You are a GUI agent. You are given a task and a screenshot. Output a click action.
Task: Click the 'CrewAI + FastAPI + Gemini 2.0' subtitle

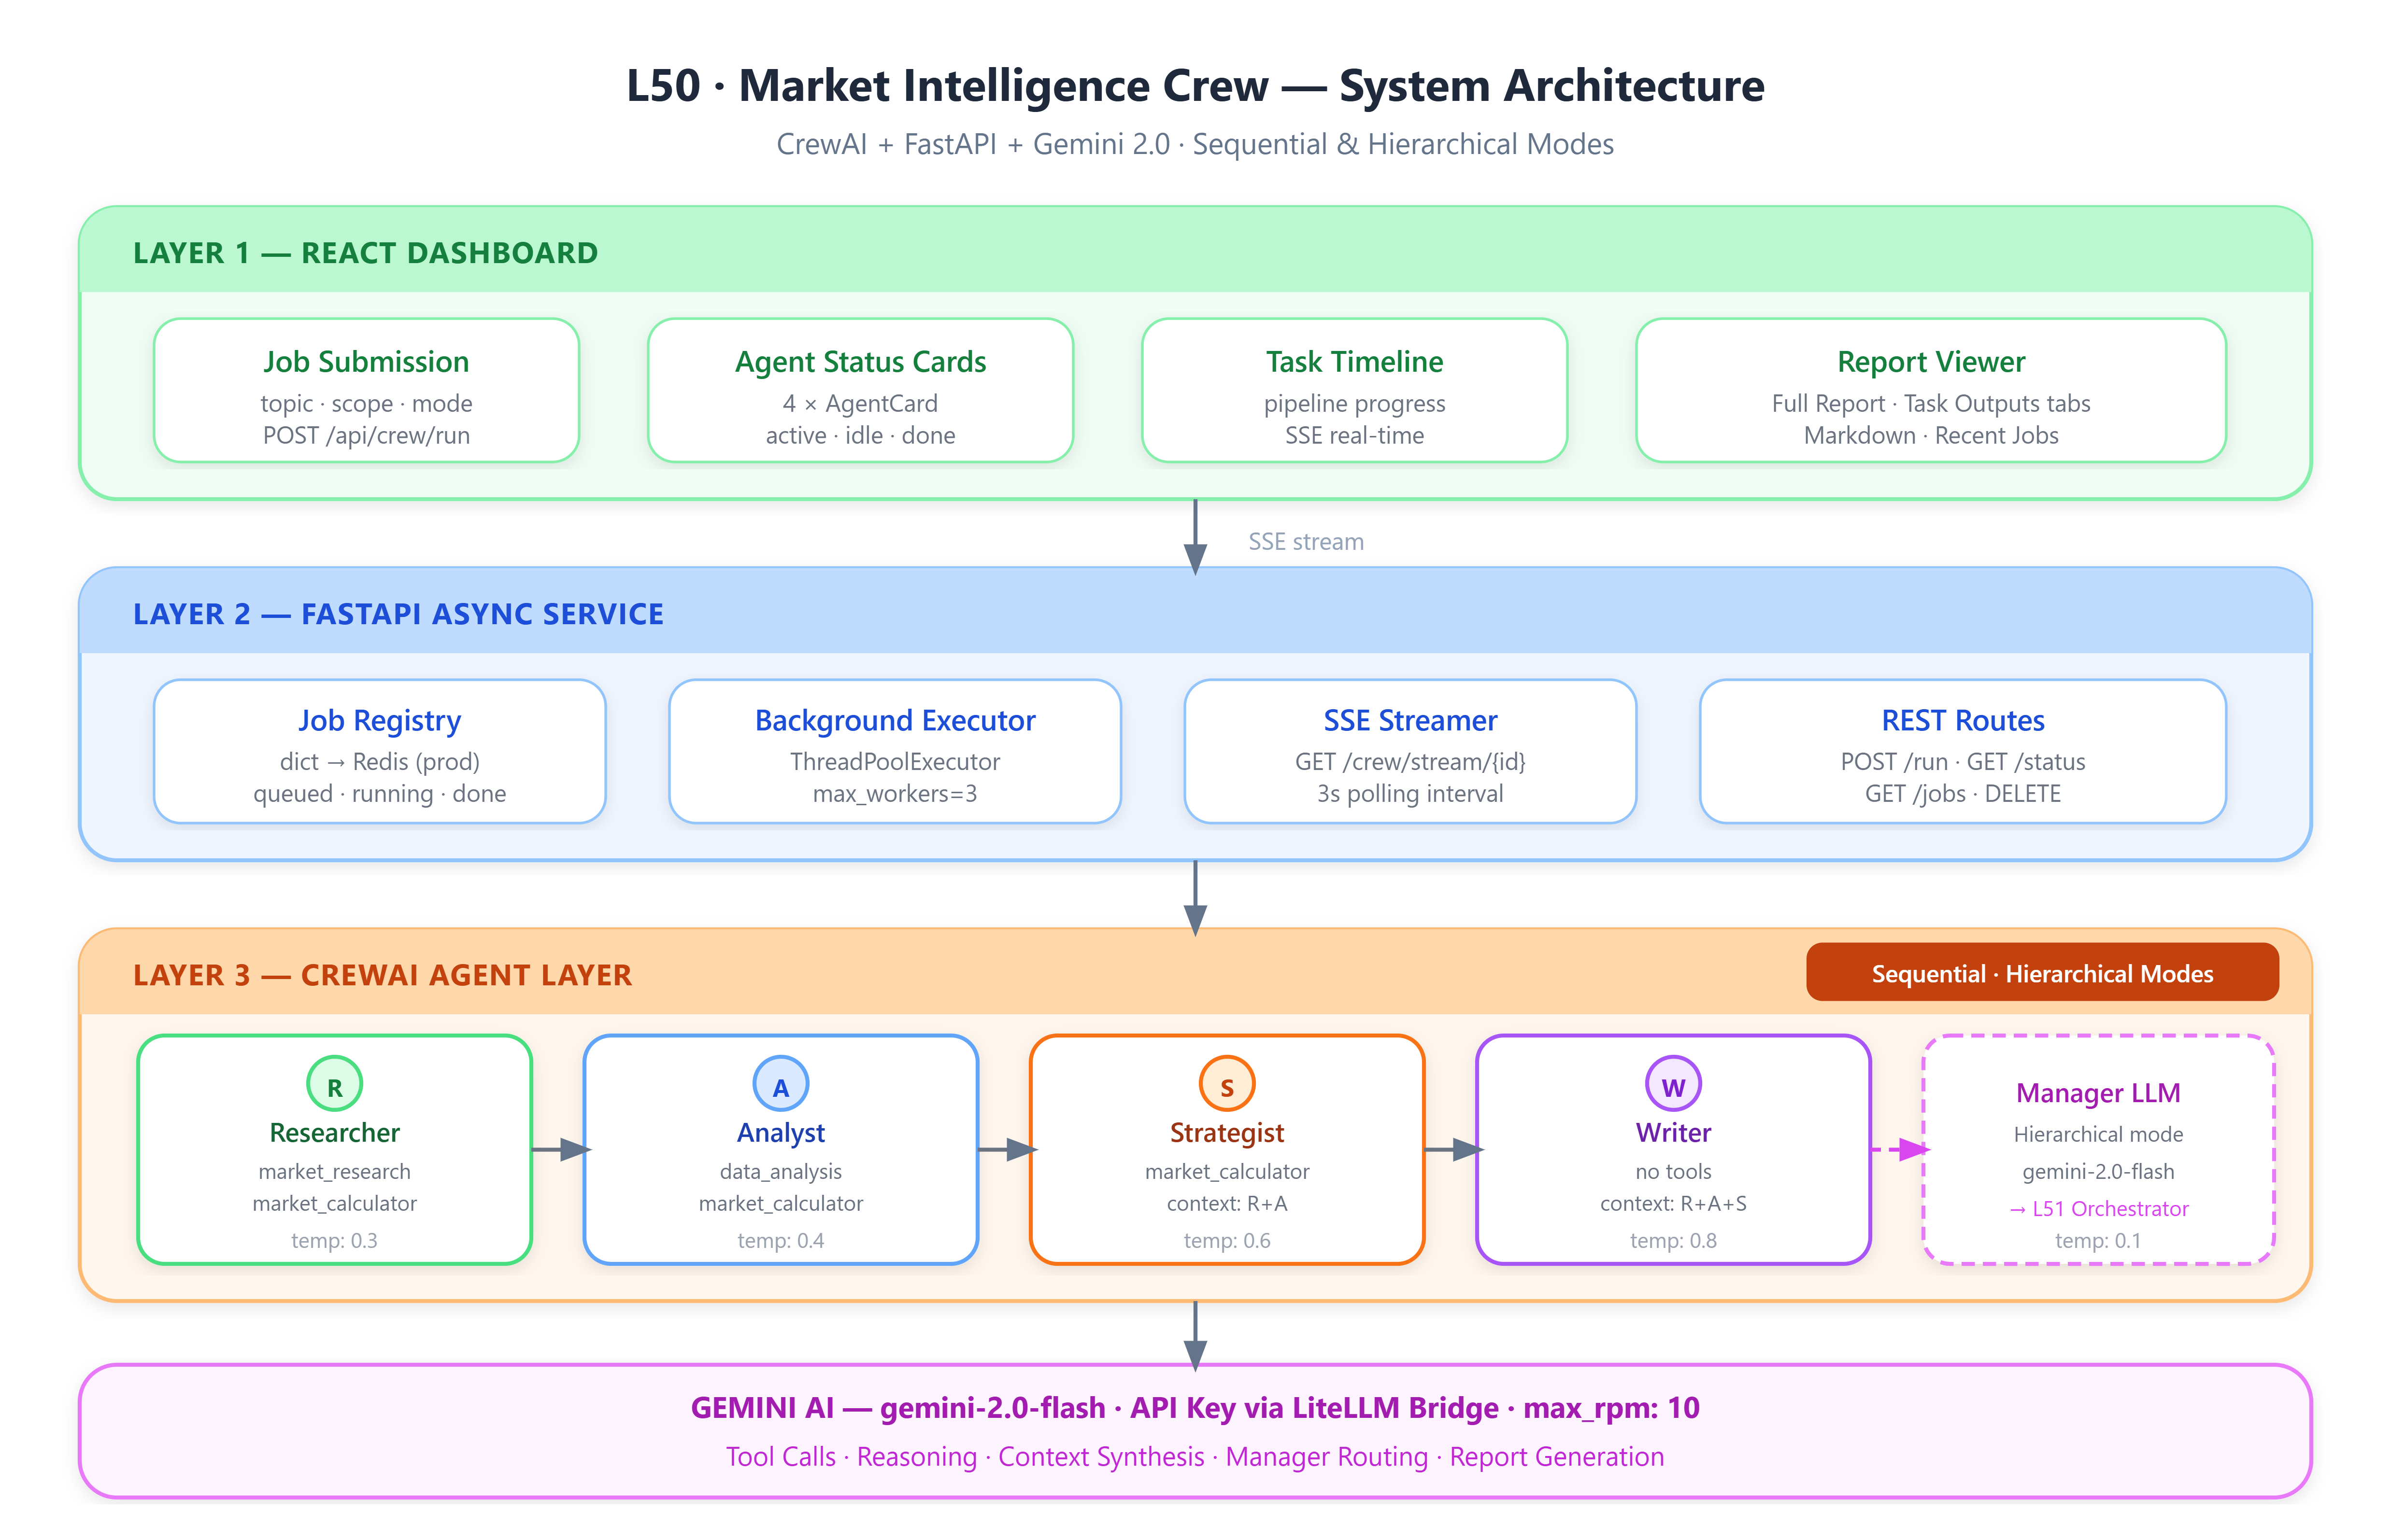point(1195,145)
